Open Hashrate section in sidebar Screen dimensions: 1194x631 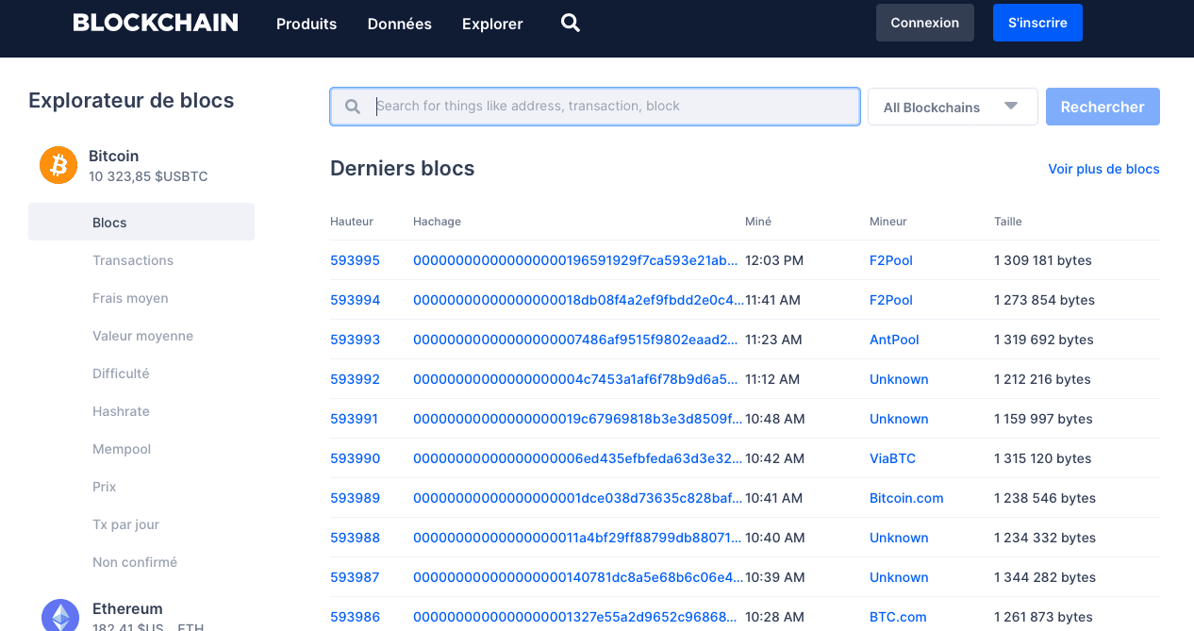[121, 411]
